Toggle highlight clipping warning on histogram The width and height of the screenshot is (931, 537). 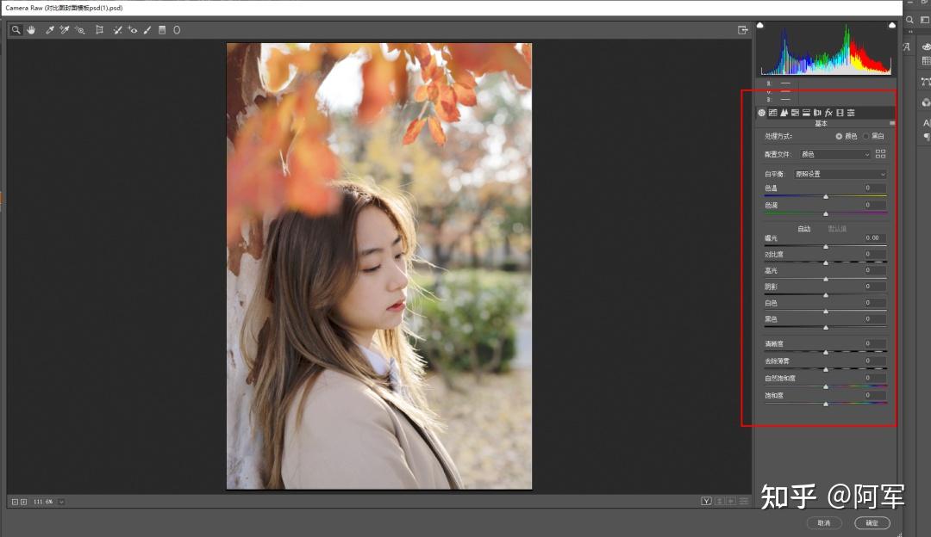click(x=892, y=25)
